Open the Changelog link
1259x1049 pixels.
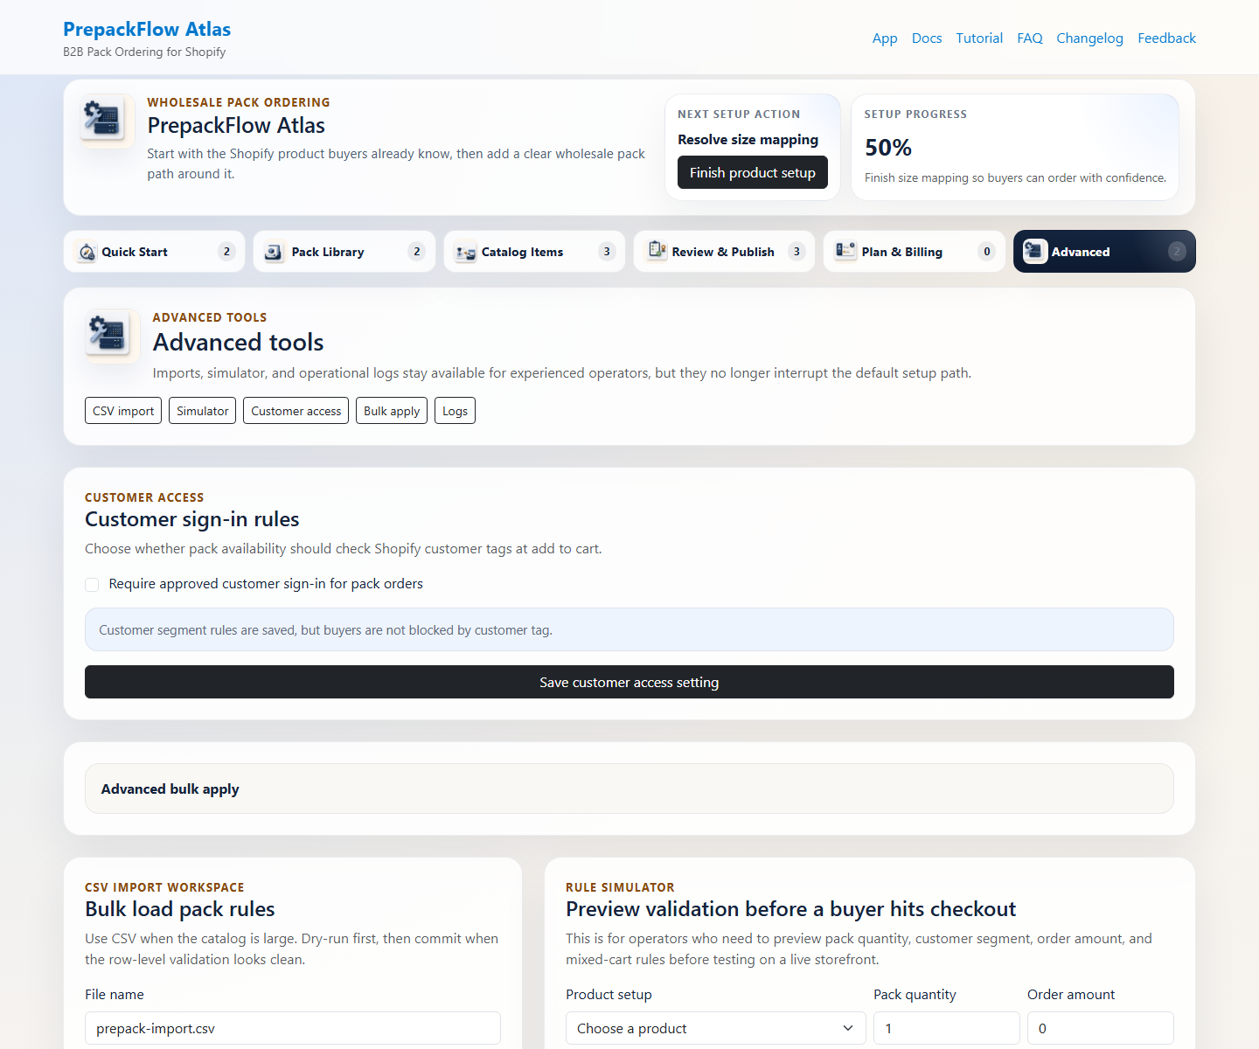click(1089, 38)
